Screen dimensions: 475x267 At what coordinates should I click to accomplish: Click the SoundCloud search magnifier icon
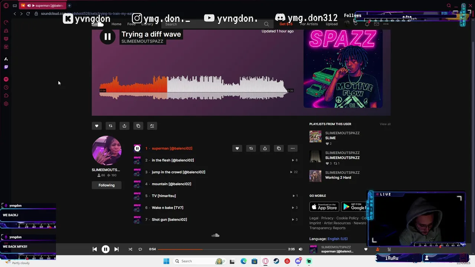266,24
